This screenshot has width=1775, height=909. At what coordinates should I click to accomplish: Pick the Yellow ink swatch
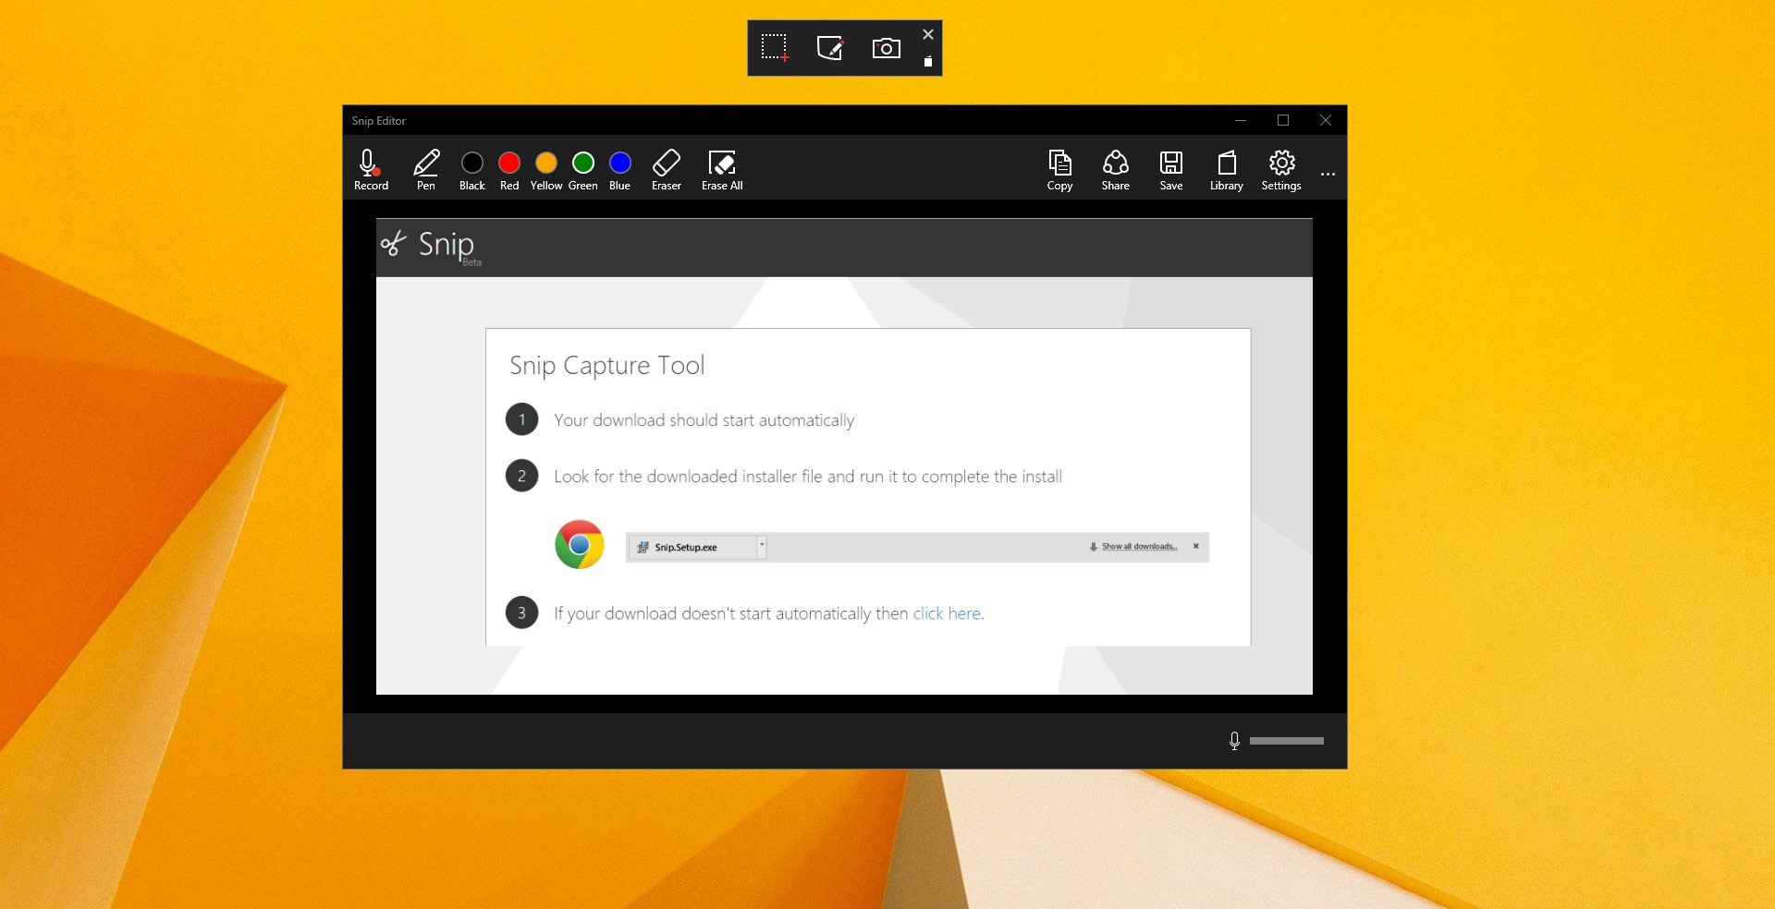(x=546, y=170)
